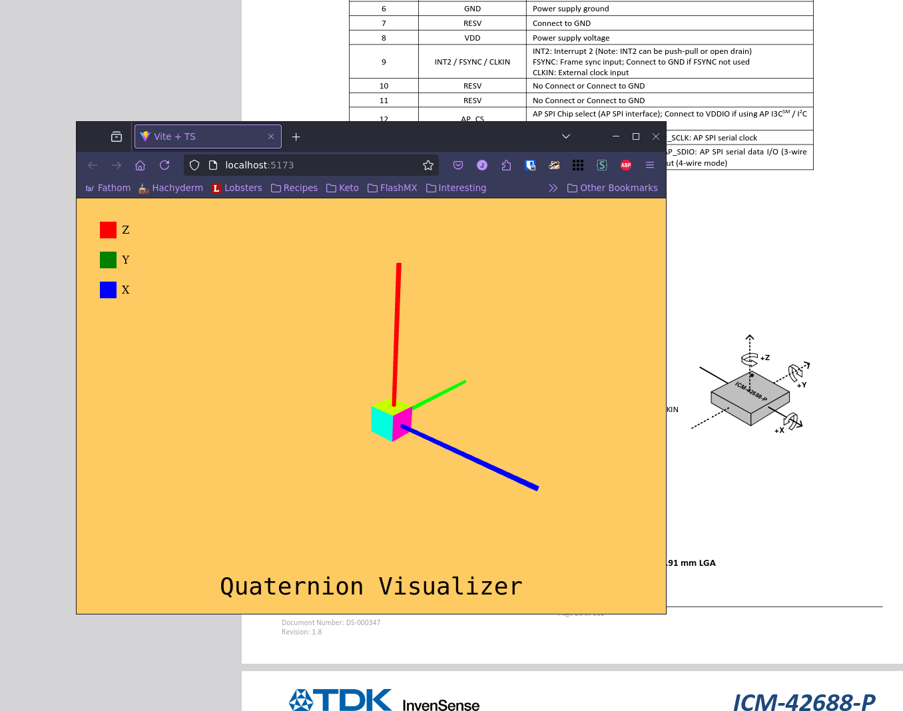
Task: Open the Adblock Plus extension icon
Action: coord(626,165)
